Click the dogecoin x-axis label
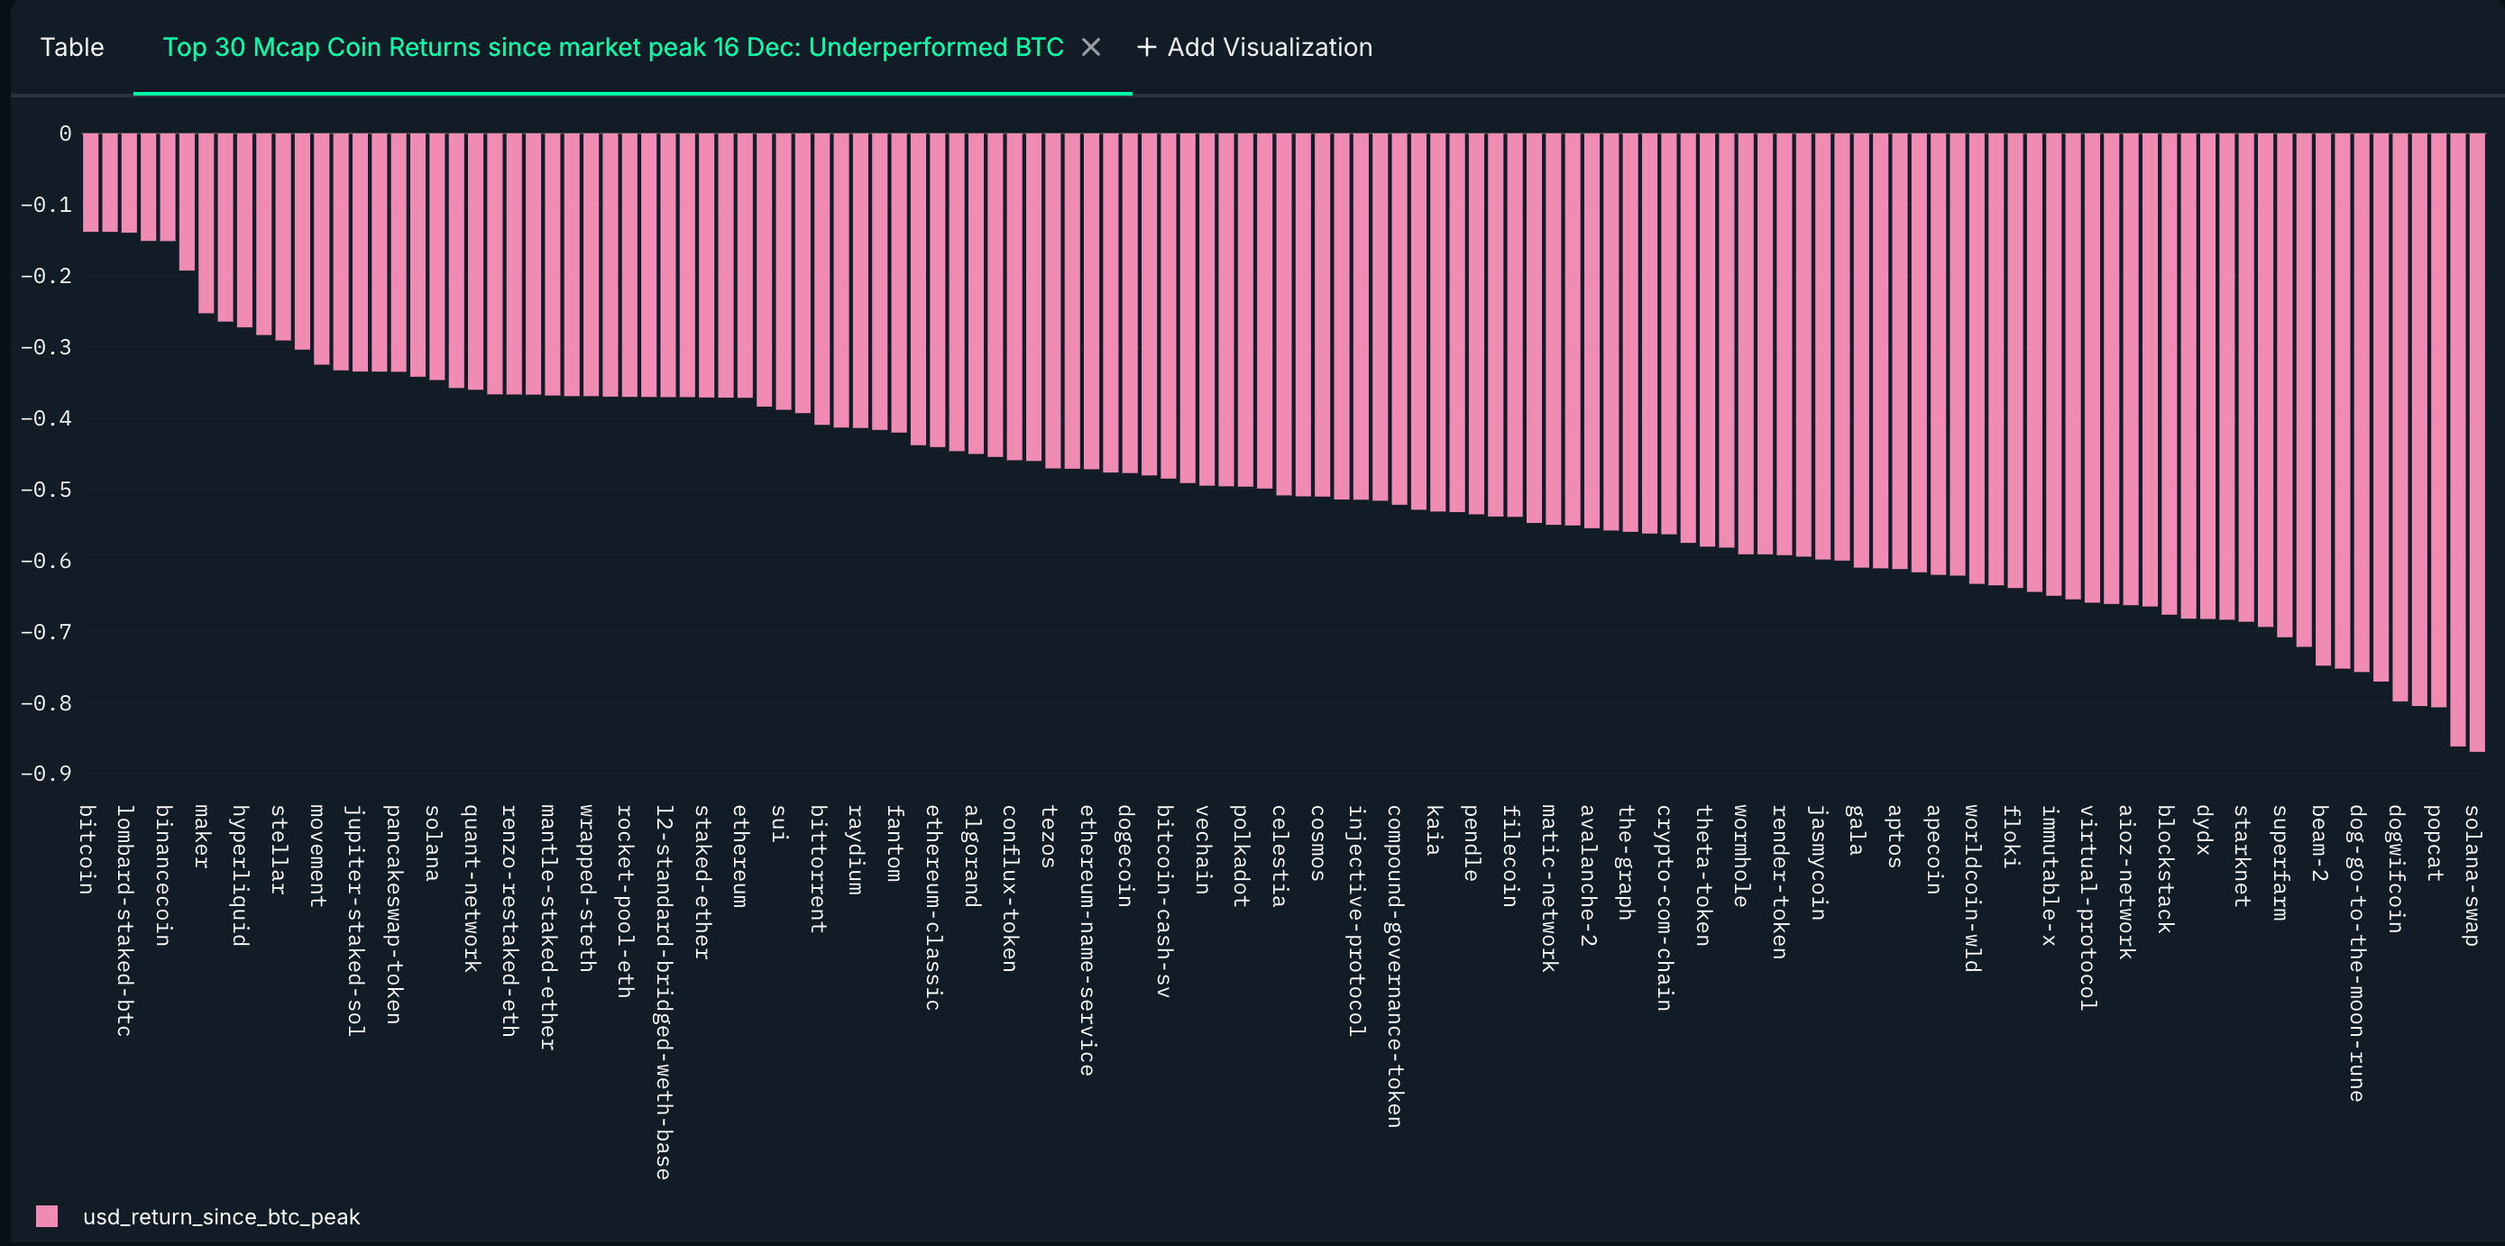2505x1246 pixels. tap(1125, 856)
